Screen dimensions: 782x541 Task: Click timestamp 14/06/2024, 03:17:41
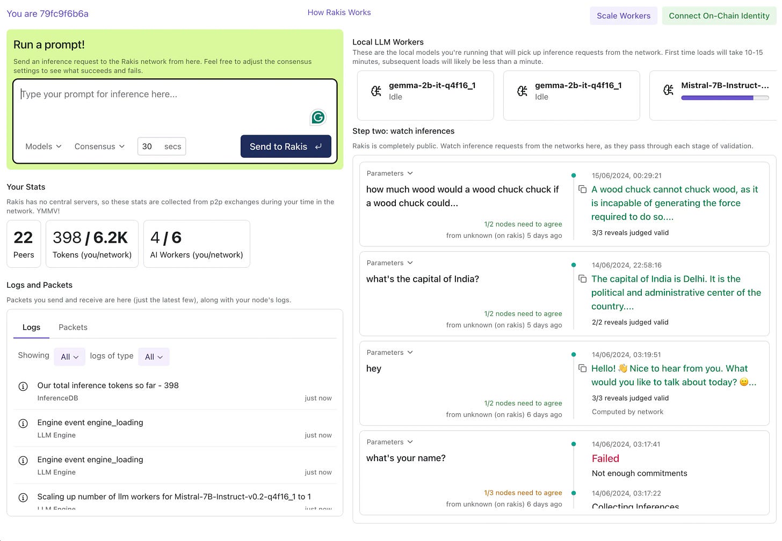(x=626, y=444)
